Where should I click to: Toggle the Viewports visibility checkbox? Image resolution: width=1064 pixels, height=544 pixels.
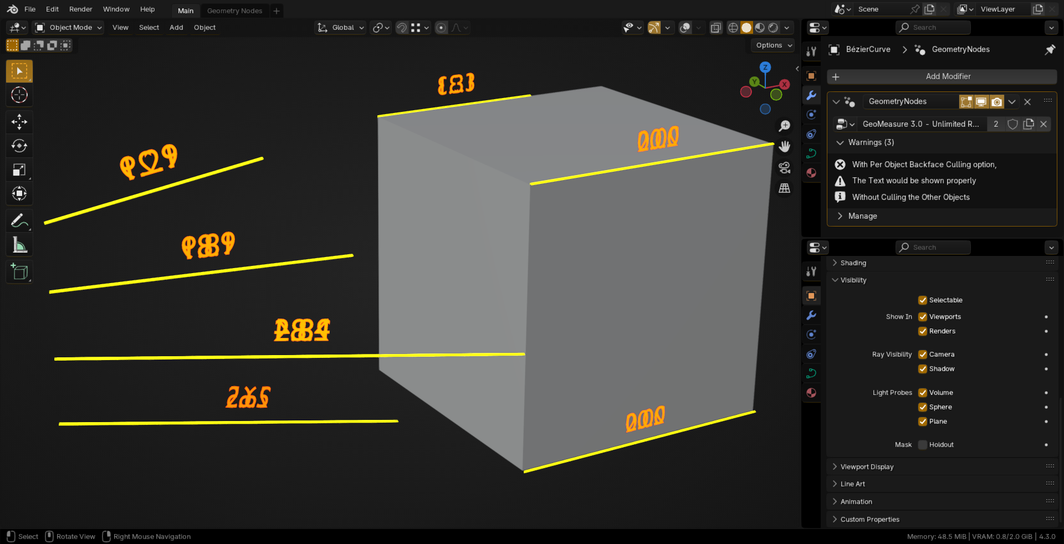(923, 317)
